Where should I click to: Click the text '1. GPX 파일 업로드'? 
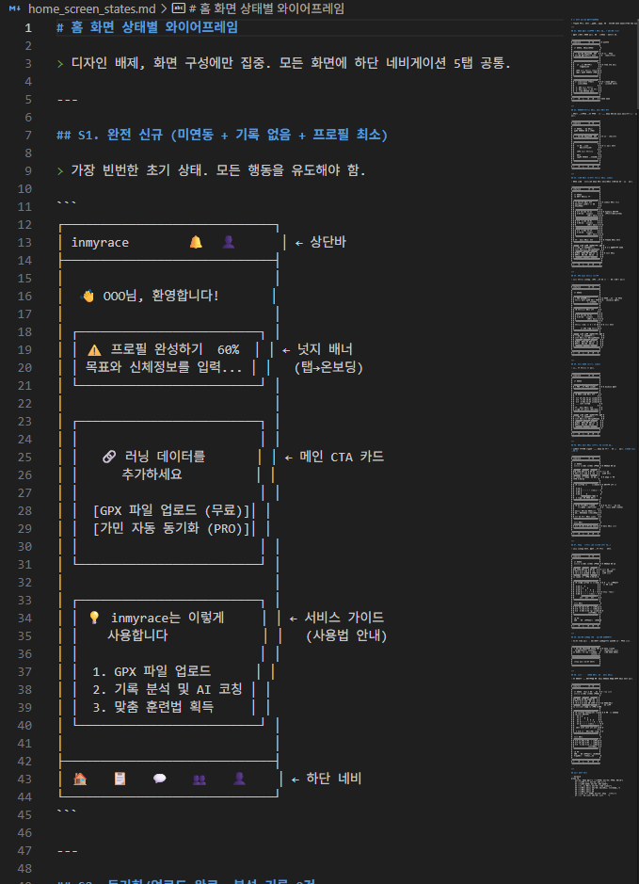point(152,671)
